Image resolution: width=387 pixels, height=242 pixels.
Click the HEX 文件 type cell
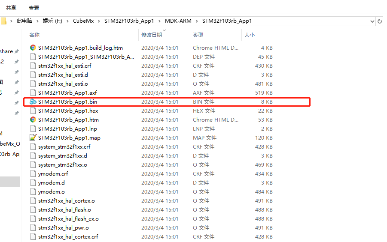click(204, 111)
